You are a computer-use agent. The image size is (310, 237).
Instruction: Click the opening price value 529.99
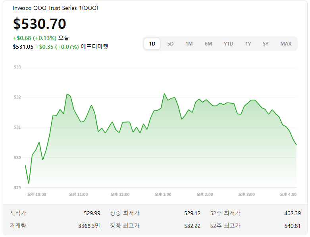coord(92,213)
